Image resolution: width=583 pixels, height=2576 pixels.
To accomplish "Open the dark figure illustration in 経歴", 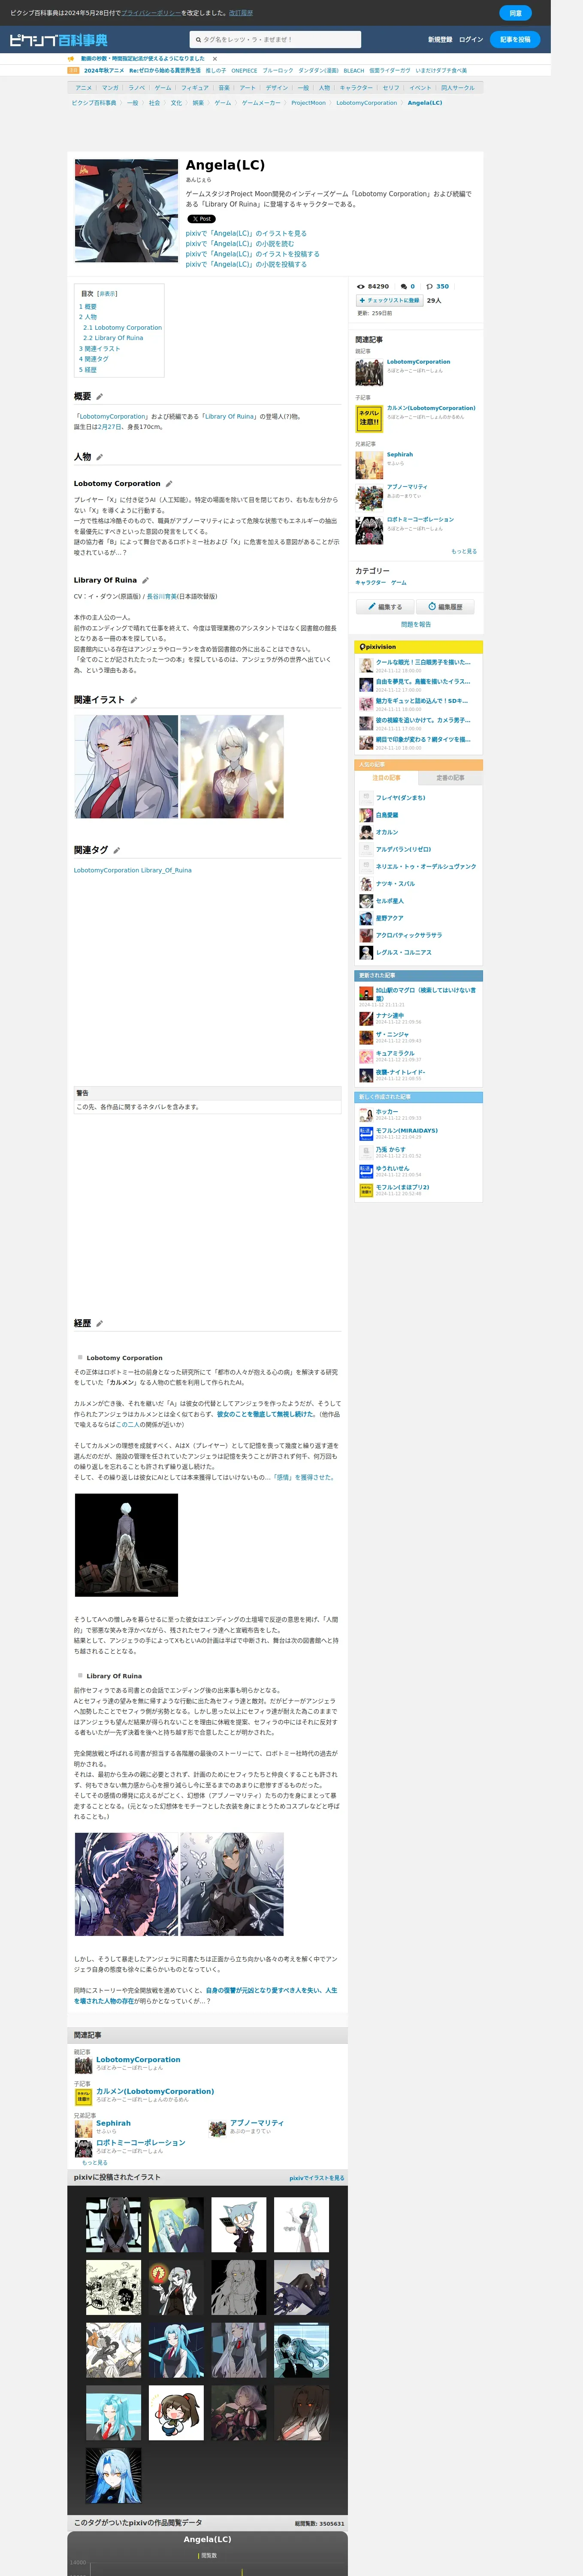I will (x=126, y=1546).
